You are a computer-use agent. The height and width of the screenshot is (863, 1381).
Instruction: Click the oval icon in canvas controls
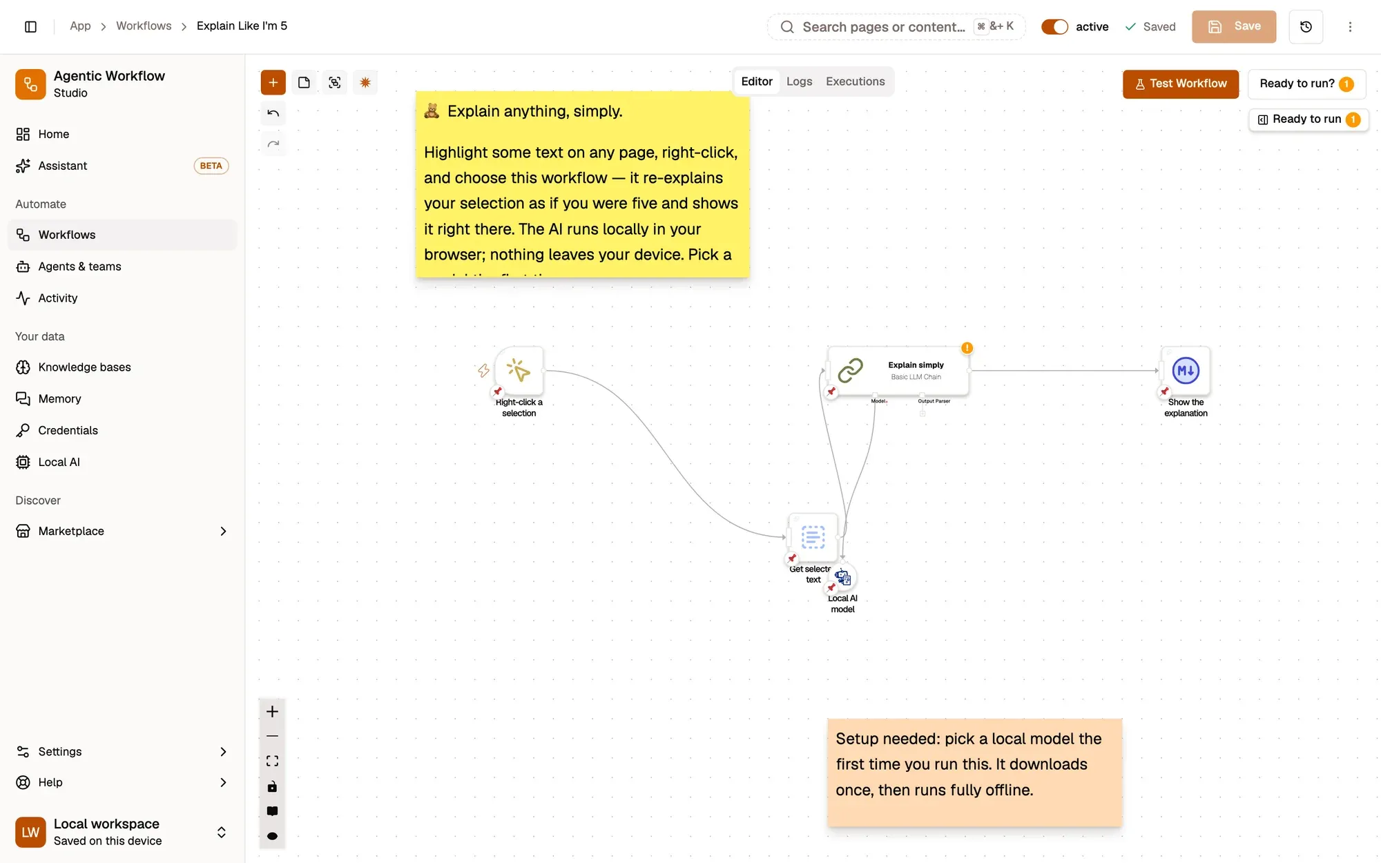point(273,836)
